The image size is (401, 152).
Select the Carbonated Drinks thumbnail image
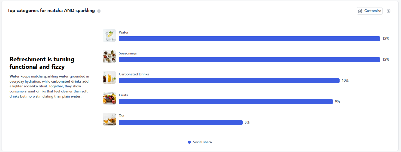[x=109, y=77]
